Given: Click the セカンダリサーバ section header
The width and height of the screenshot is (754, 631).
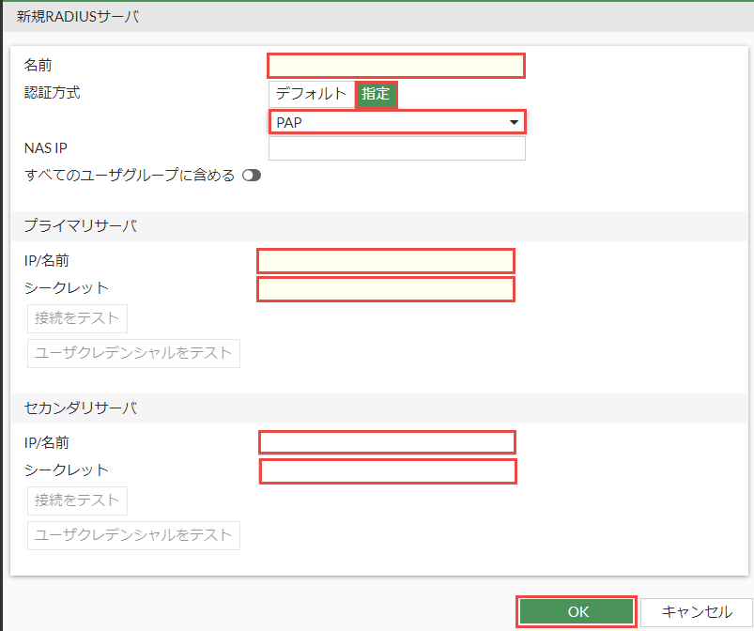Looking at the screenshot, I should [81, 408].
